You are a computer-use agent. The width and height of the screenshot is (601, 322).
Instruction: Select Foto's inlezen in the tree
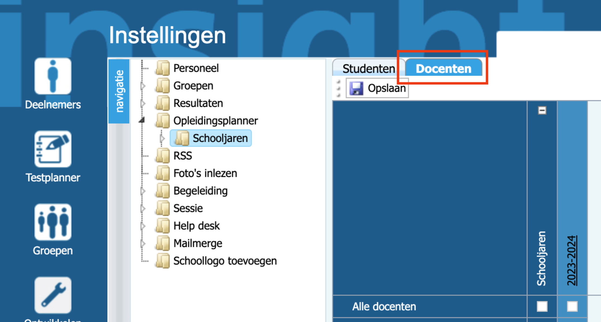[x=205, y=173]
